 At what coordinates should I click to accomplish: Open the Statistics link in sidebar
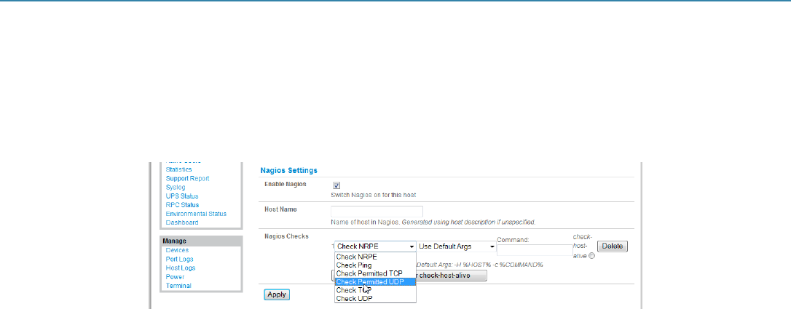178,169
